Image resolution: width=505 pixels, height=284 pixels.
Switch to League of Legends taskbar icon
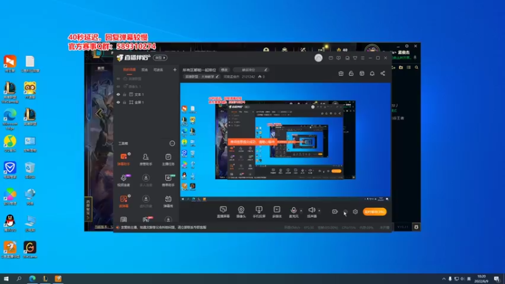coord(45,278)
